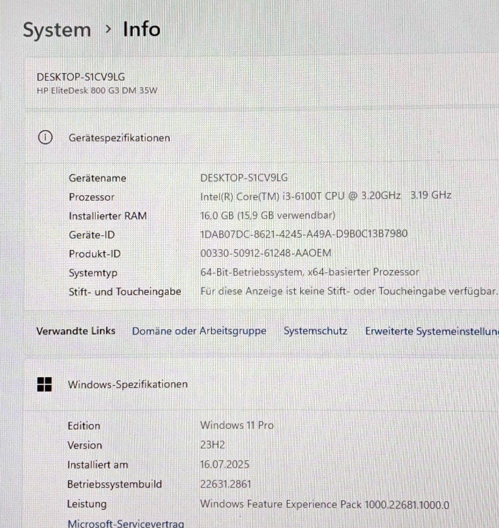Click the HP EliteDesk 800 G3 DM 35W text

[x=97, y=91]
